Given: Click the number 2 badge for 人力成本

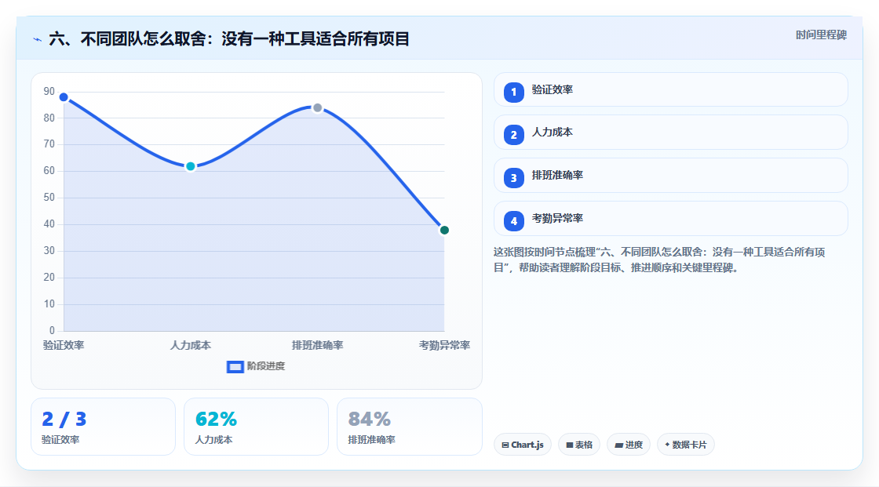Looking at the screenshot, I should click(x=513, y=135).
